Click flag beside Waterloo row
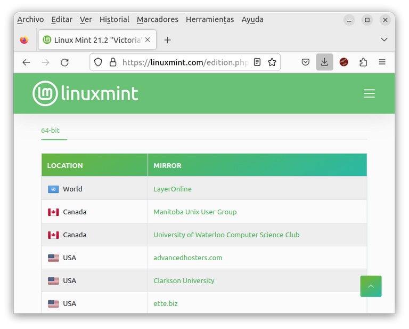 [x=53, y=235]
